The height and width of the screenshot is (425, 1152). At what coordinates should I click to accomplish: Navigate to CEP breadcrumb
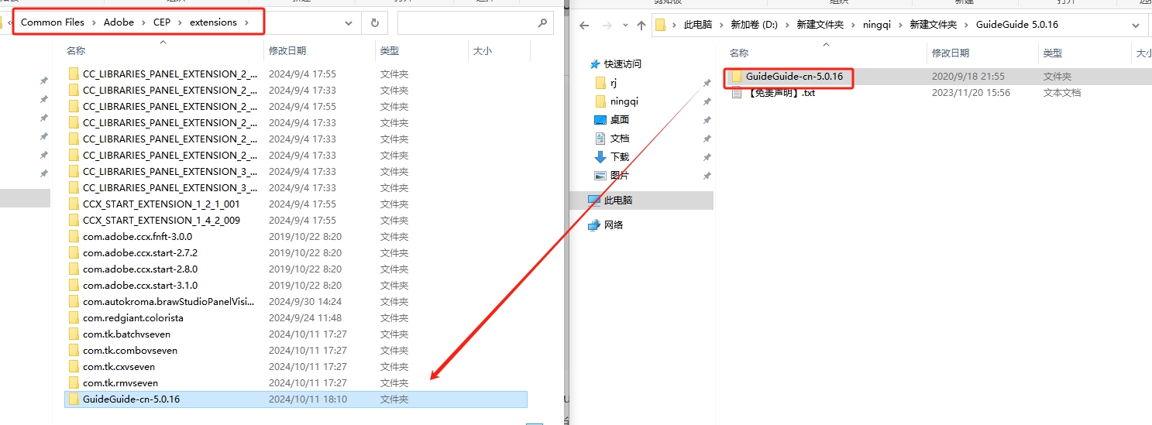162,22
